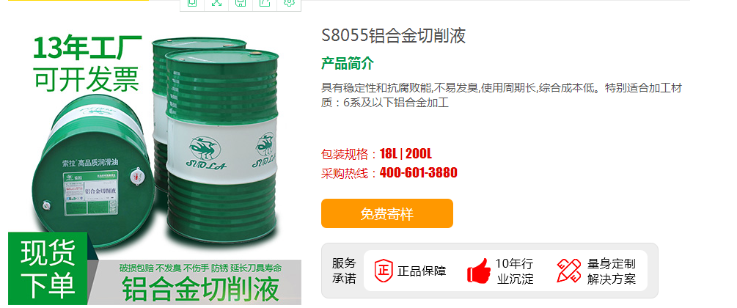Click the 铝合金切削液 banner caption

click(x=201, y=289)
